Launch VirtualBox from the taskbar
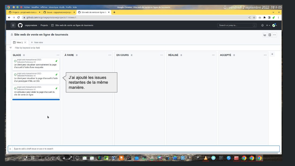The height and width of the screenshot is (166, 295). tap(114, 158)
